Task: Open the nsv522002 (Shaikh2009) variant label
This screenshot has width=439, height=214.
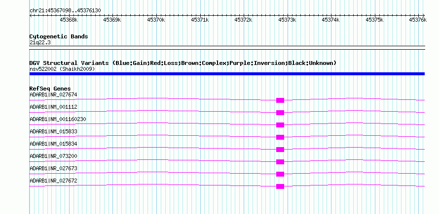Action: click(x=62, y=69)
